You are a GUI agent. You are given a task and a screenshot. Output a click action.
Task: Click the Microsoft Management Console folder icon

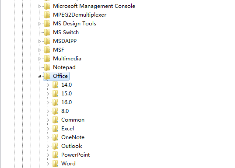tap(47, 6)
